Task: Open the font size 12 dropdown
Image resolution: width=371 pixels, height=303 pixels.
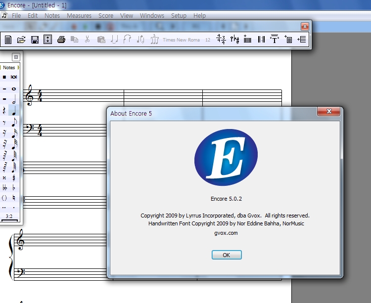Action: [x=208, y=40]
